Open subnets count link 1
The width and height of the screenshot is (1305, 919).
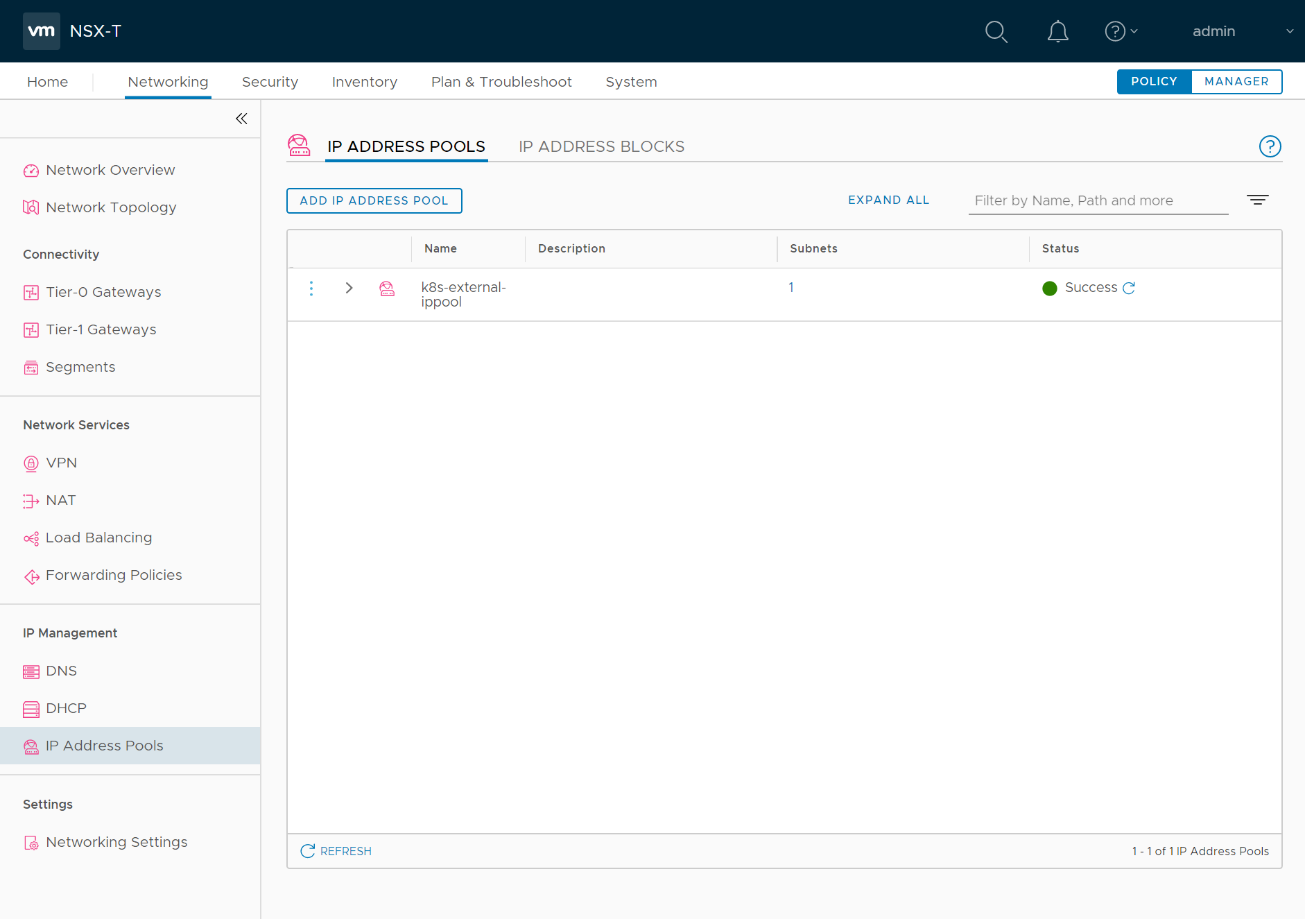point(791,287)
